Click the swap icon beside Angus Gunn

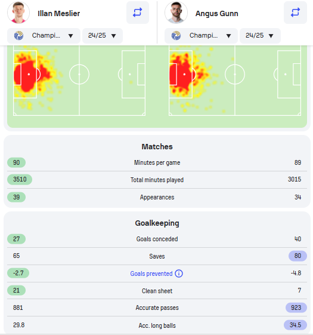click(295, 13)
